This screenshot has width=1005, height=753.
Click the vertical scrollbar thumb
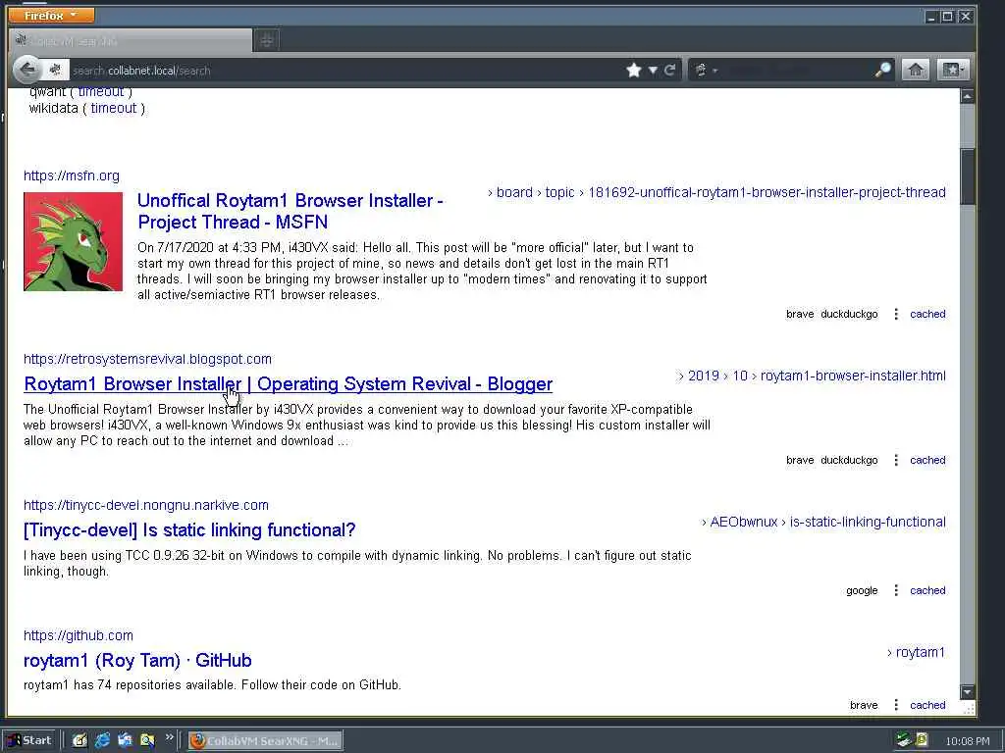[967, 176]
